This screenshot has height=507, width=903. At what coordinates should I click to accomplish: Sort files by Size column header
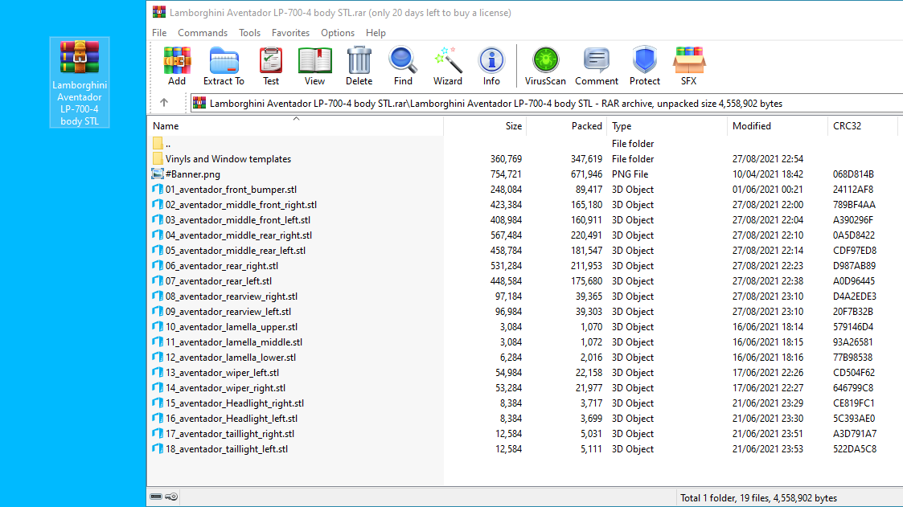click(485, 125)
